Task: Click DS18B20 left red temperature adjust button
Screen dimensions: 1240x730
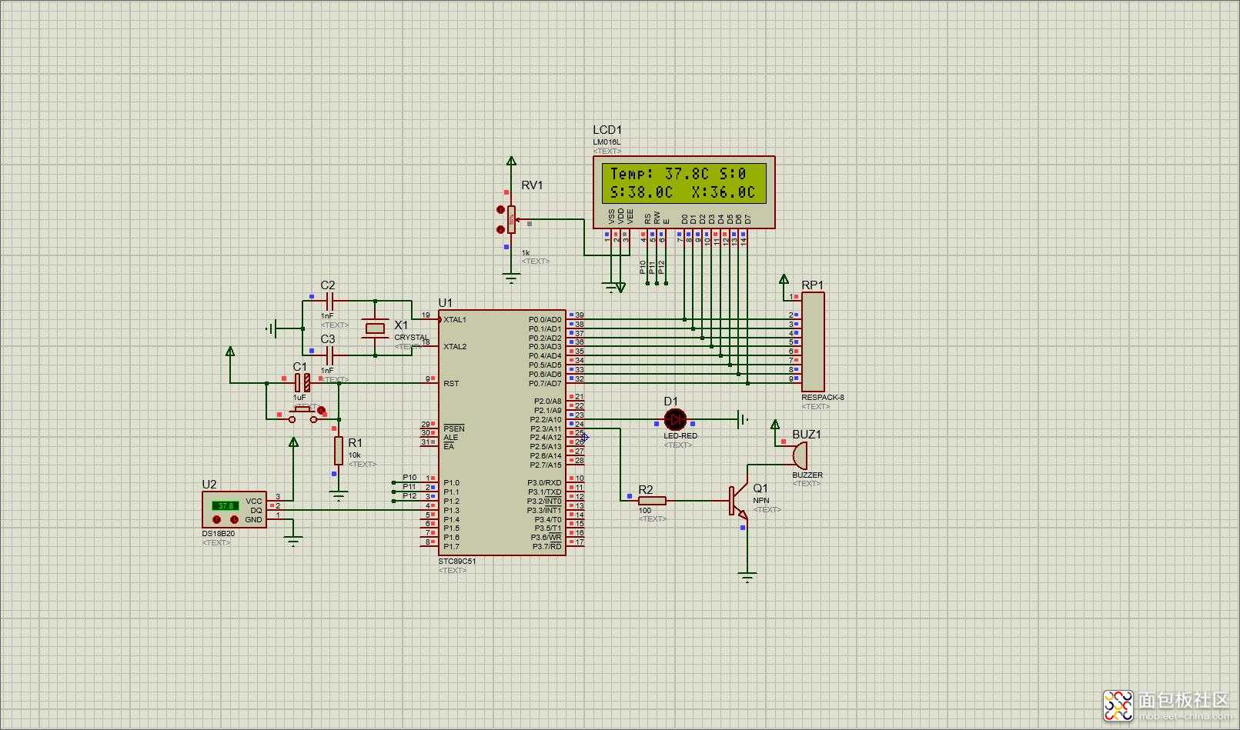Action: point(216,520)
